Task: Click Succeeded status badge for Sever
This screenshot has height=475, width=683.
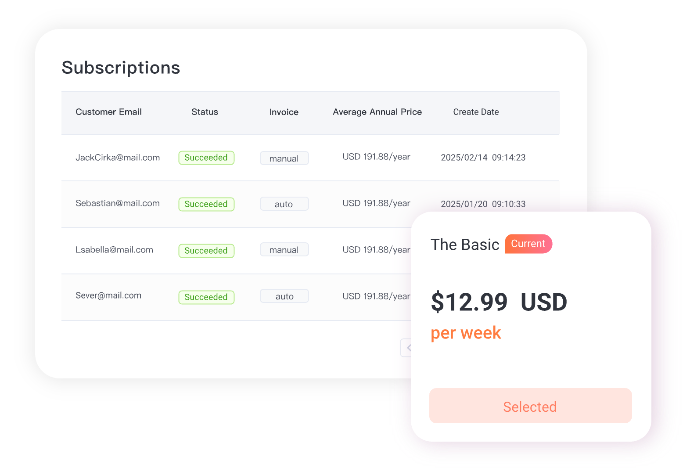Action: [x=206, y=297]
